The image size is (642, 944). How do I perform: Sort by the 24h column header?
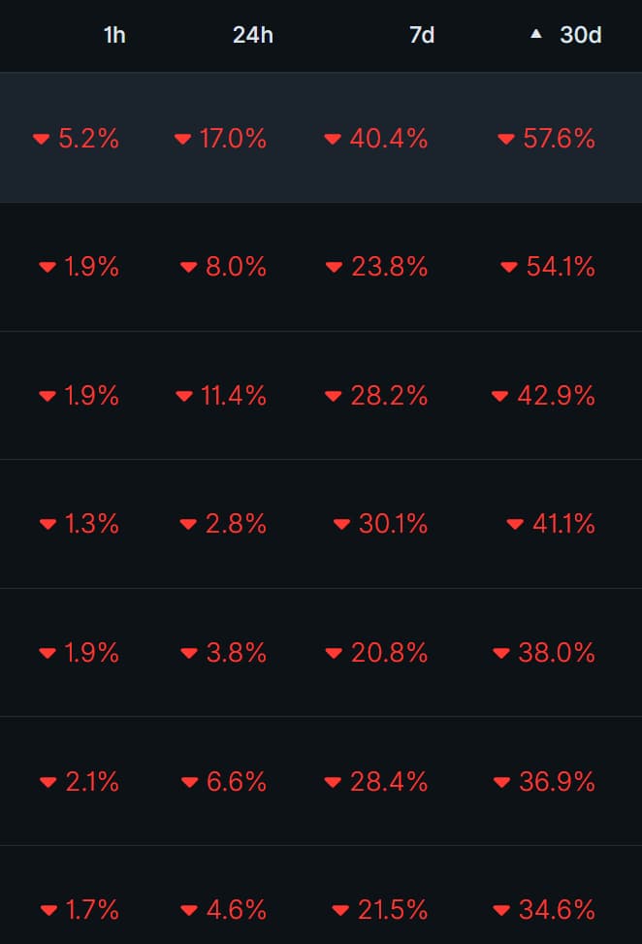pyautogui.click(x=253, y=36)
